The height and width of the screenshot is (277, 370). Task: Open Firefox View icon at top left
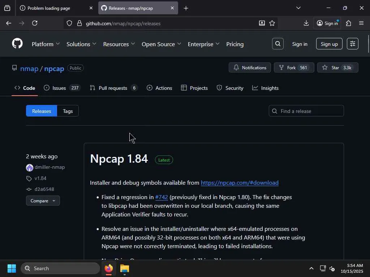[7, 8]
